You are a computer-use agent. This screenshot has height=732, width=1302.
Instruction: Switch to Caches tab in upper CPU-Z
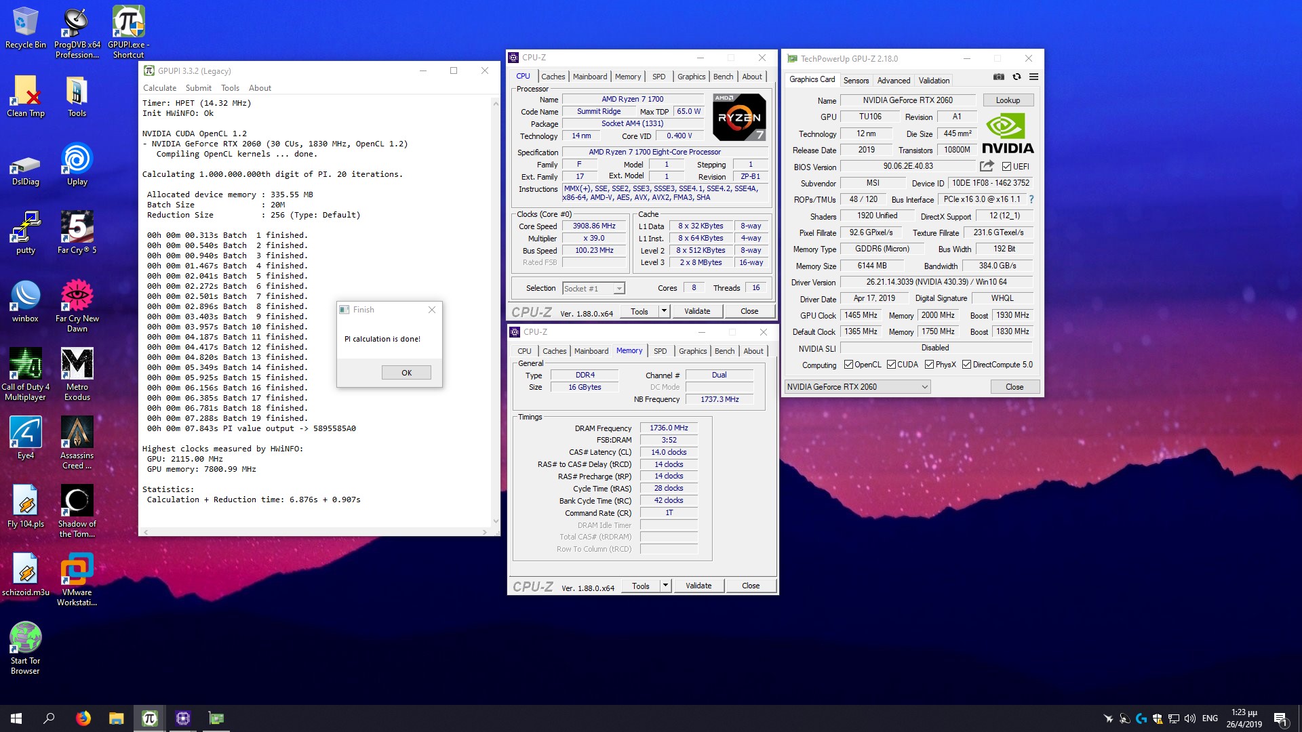[x=553, y=77]
